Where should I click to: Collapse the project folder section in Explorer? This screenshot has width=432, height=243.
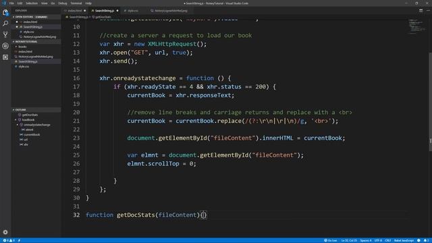click(x=36, y=42)
